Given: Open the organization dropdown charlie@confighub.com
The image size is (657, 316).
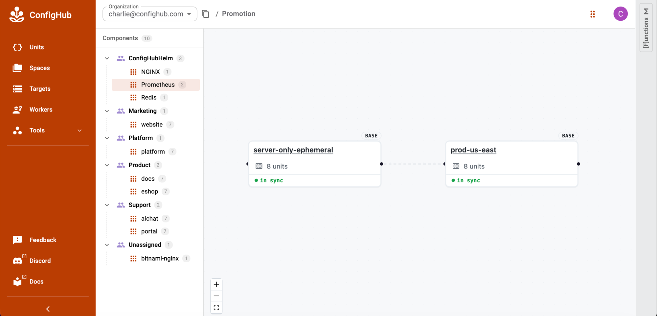Looking at the screenshot, I should (150, 14).
